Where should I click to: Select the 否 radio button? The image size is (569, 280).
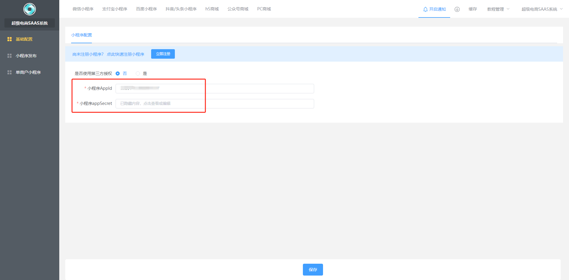(x=118, y=73)
